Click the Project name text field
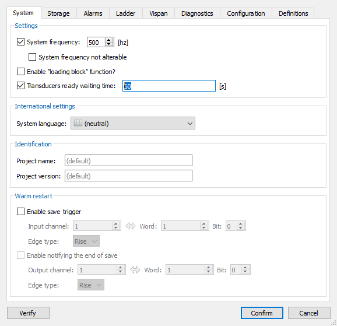This screenshot has width=337, height=326. pyautogui.click(x=128, y=160)
